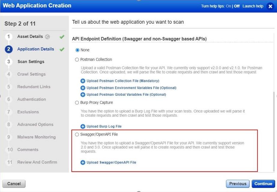Click the vertical scrollbar of the form
Viewport: 277px width, 192px height.
pos(274,131)
